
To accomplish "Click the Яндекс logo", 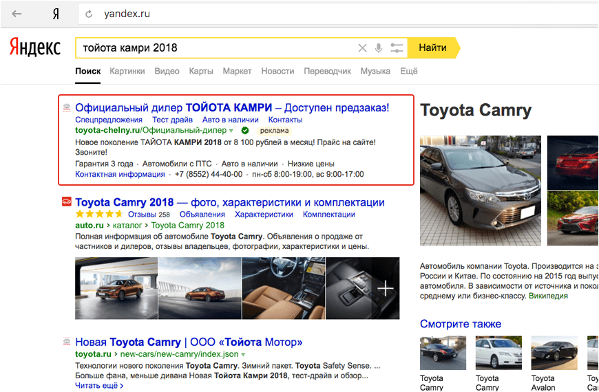I will (34, 47).
